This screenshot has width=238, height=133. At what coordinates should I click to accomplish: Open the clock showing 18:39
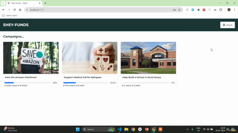(x=221, y=129)
